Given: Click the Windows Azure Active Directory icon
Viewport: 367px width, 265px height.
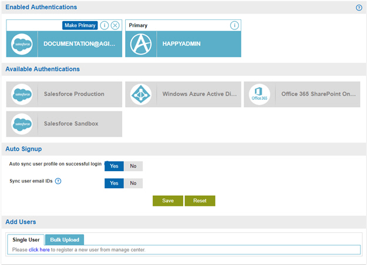Looking at the screenshot, I should tap(141, 94).
